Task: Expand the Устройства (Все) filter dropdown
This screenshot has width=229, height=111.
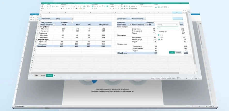Action: [72, 18]
